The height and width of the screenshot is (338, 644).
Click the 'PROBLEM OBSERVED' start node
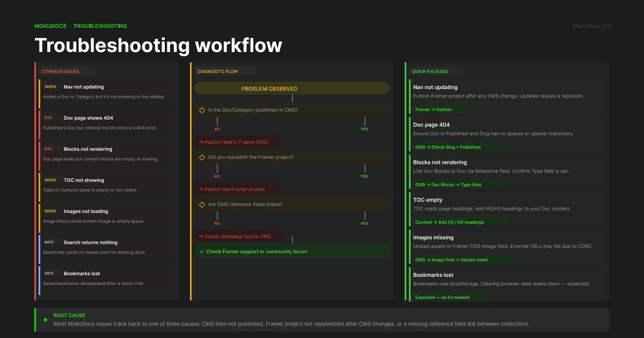point(292,89)
